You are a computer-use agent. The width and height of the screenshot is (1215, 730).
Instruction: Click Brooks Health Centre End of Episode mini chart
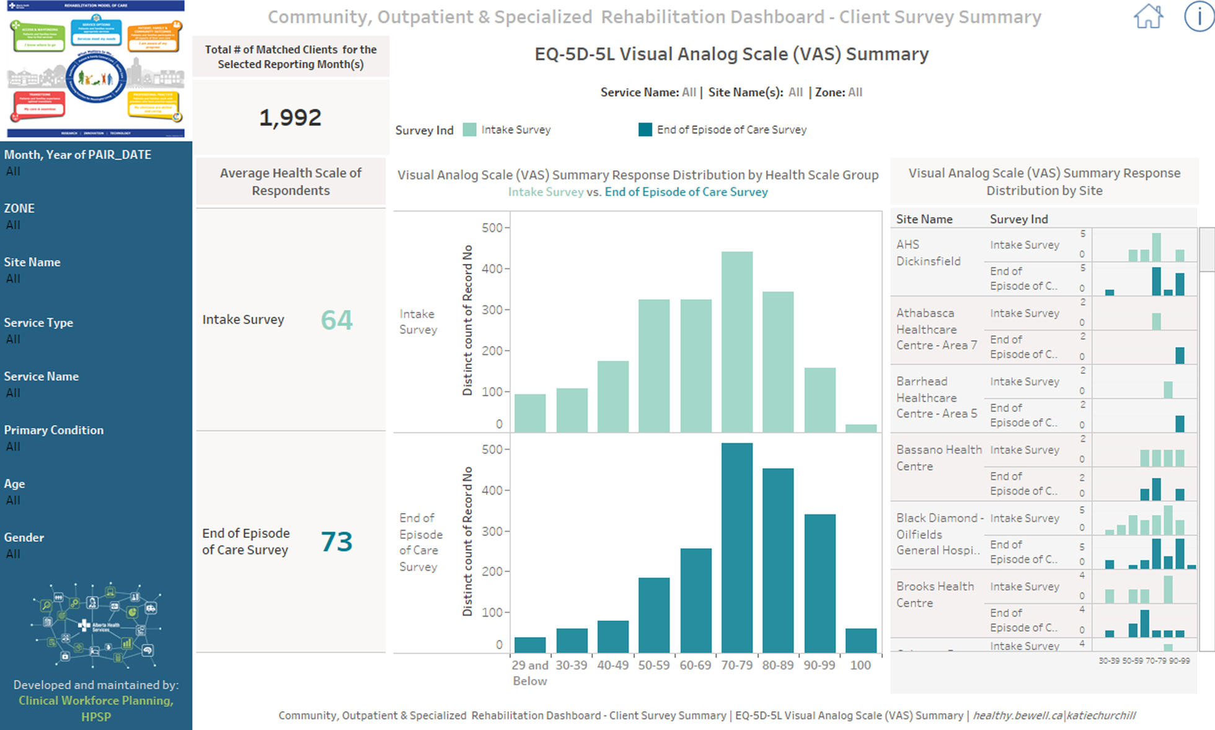(x=1144, y=621)
